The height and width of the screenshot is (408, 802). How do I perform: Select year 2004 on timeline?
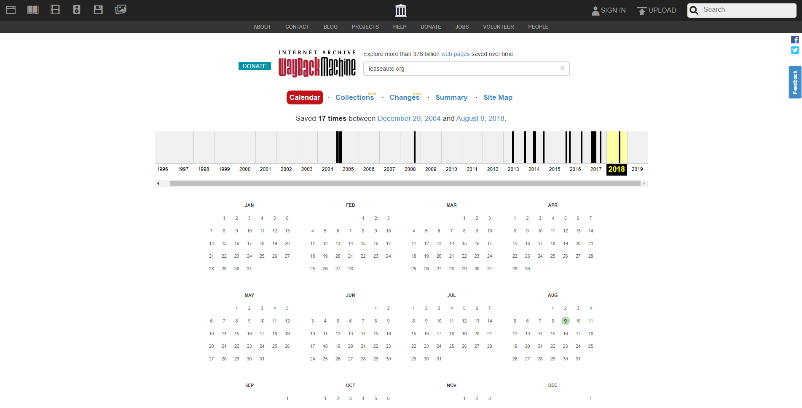(x=327, y=169)
